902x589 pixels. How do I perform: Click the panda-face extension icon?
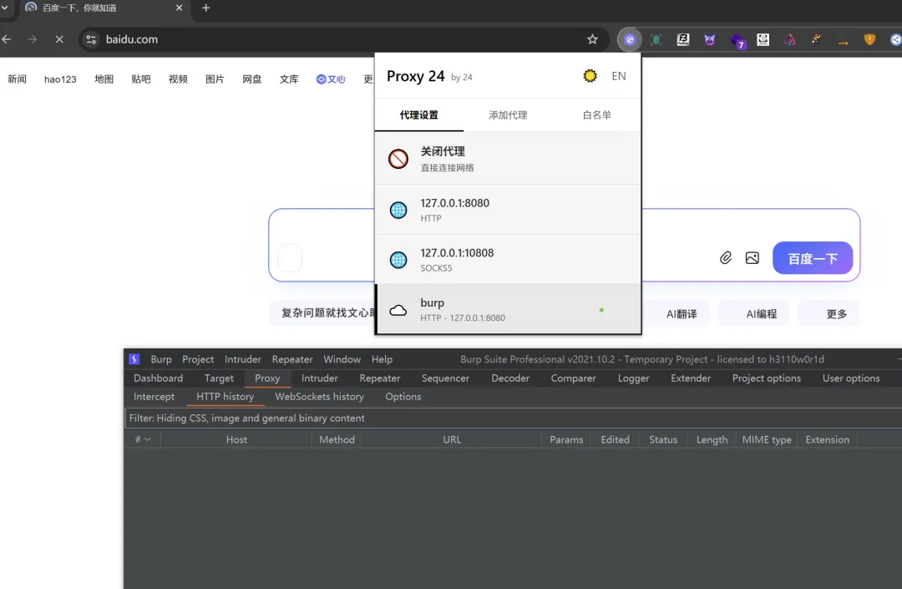763,40
